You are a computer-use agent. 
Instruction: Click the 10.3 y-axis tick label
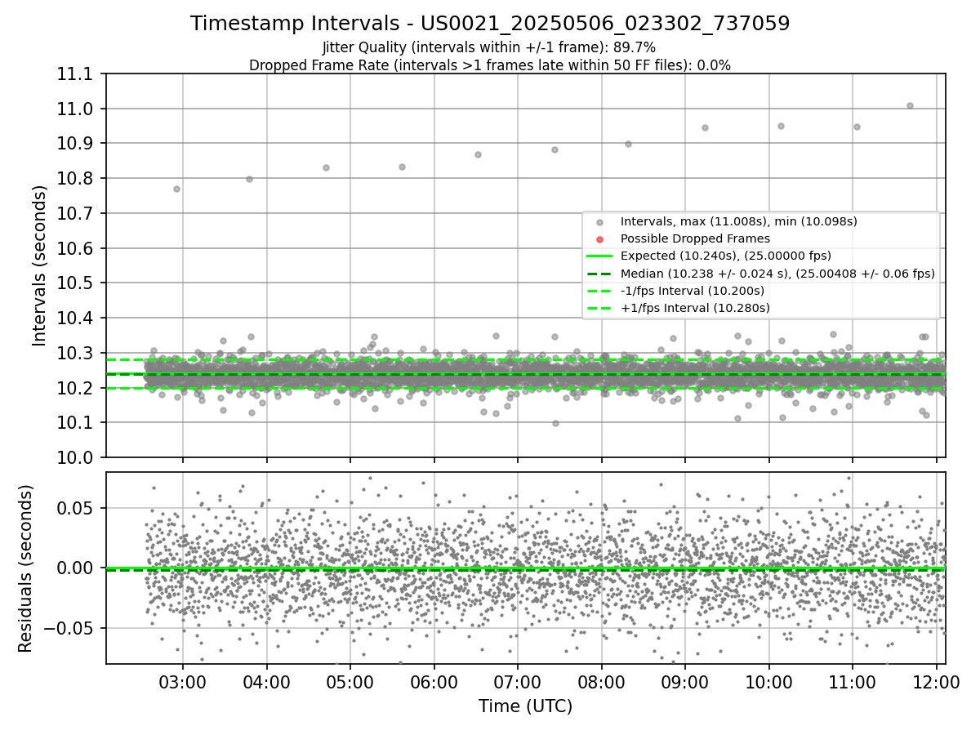tap(77, 353)
